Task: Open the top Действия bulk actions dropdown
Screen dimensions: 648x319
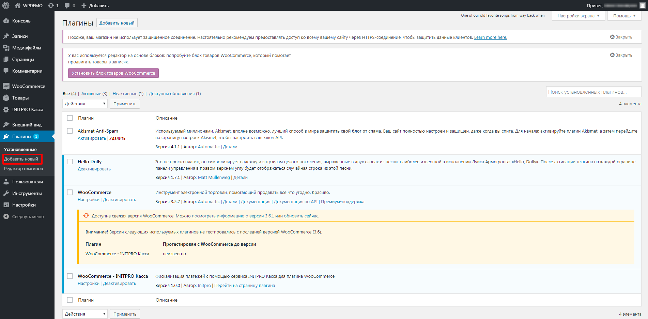Action: [x=85, y=104]
